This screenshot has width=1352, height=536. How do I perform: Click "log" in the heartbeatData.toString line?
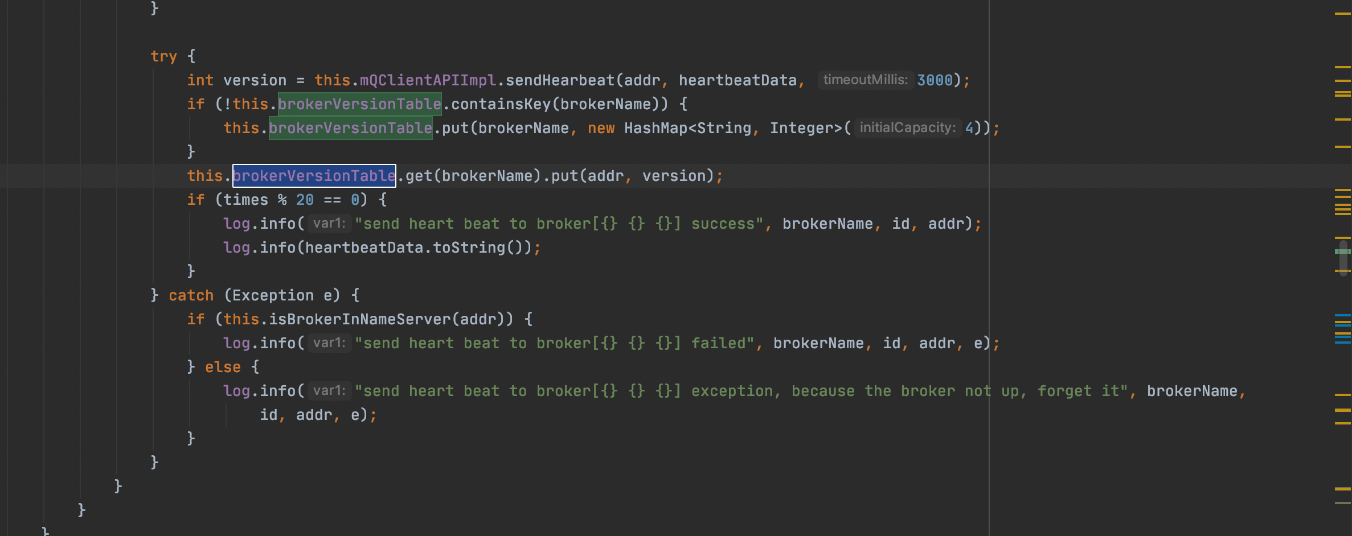pyautogui.click(x=236, y=248)
